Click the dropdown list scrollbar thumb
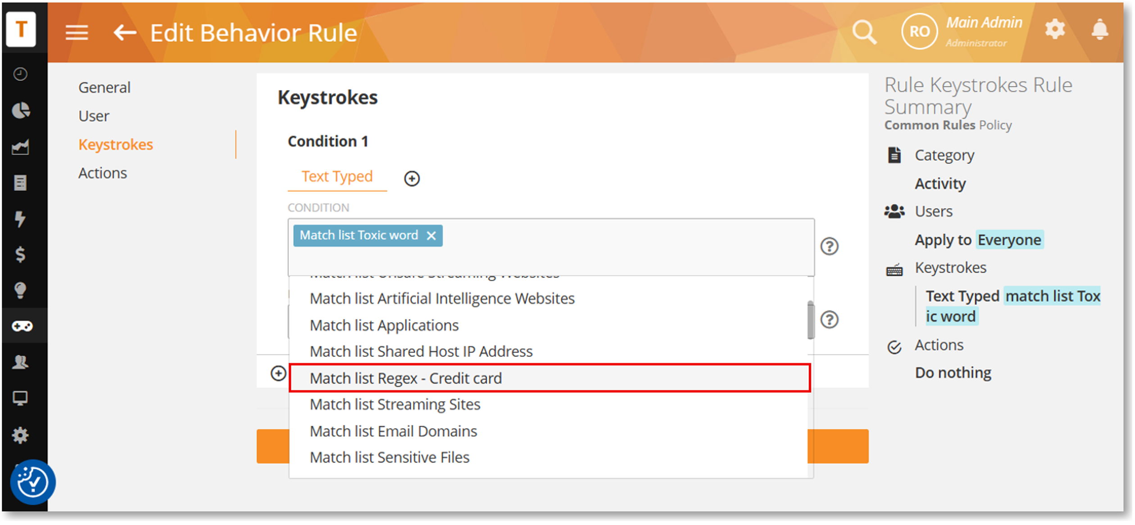The width and height of the screenshot is (1135, 525). (x=811, y=320)
